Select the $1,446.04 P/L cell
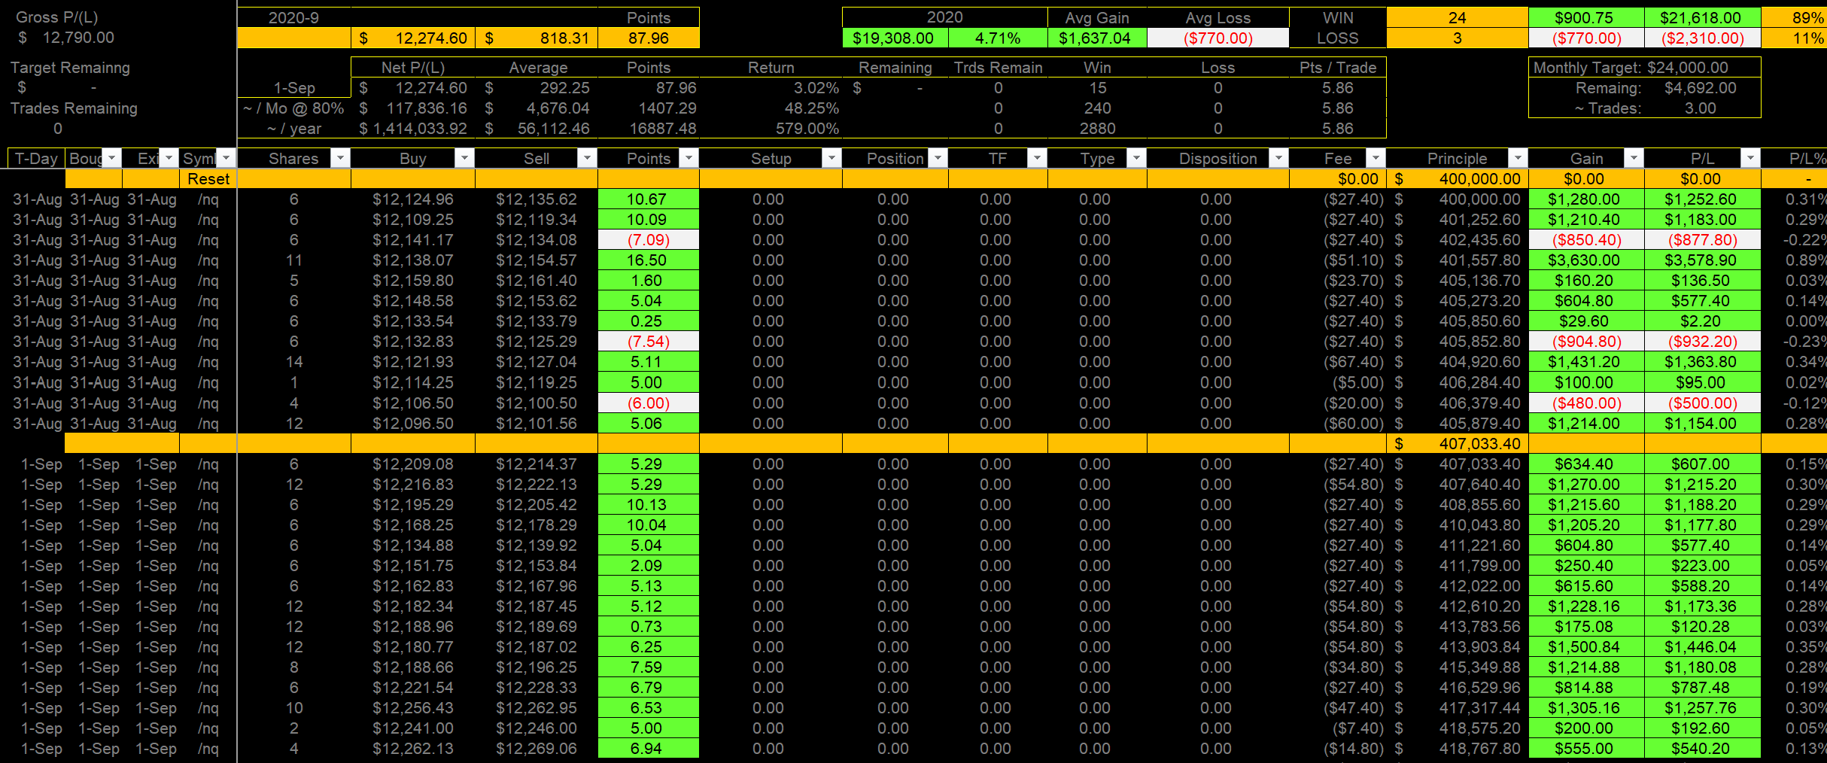 (1702, 647)
